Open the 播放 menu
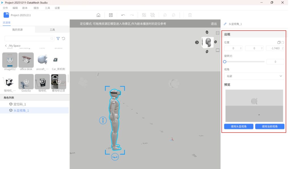The width and height of the screenshot is (290, 169). (x=36, y=8)
